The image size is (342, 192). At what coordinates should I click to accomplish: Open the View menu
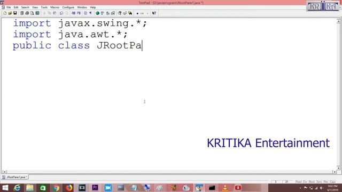pyautogui.click(x=35, y=7)
